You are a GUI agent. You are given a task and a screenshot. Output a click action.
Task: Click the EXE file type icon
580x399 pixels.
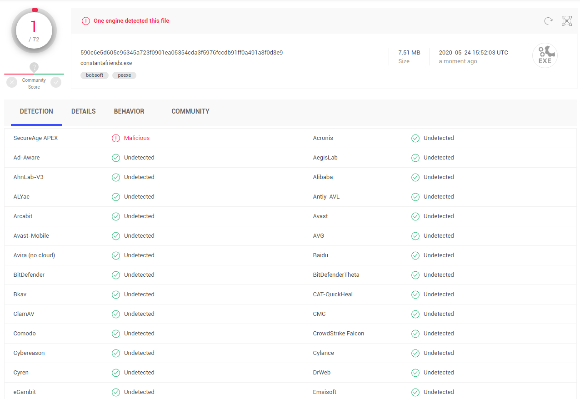click(x=545, y=56)
